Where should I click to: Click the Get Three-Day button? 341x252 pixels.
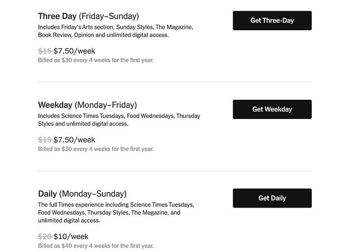pyautogui.click(x=272, y=21)
